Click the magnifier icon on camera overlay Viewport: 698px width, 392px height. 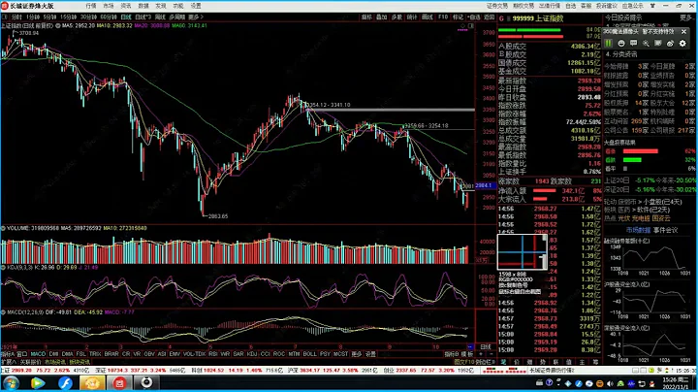[646, 44]
